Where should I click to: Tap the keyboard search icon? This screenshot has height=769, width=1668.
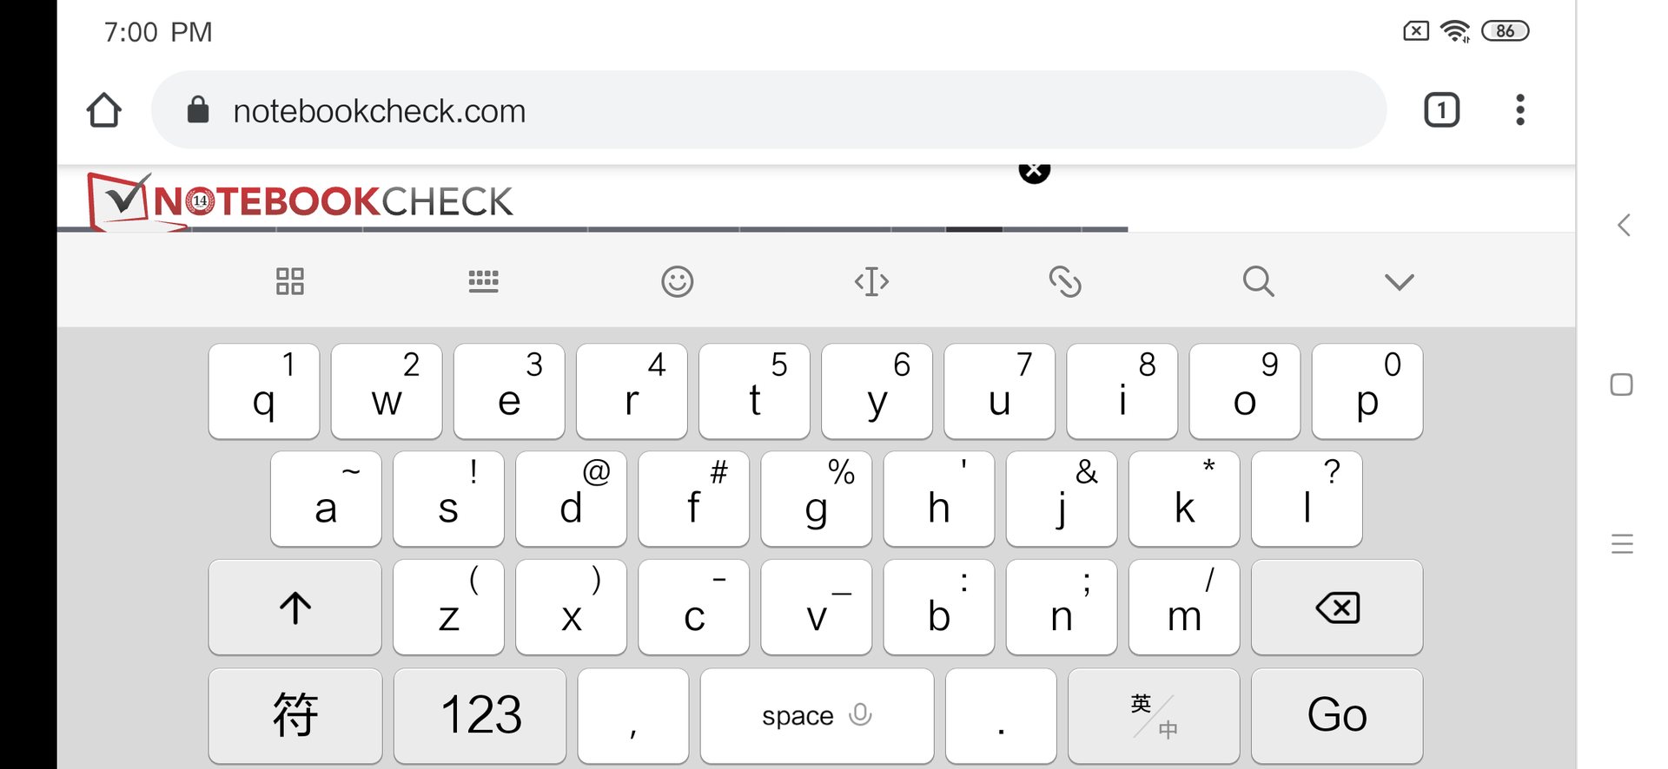tap(1258, 281)
